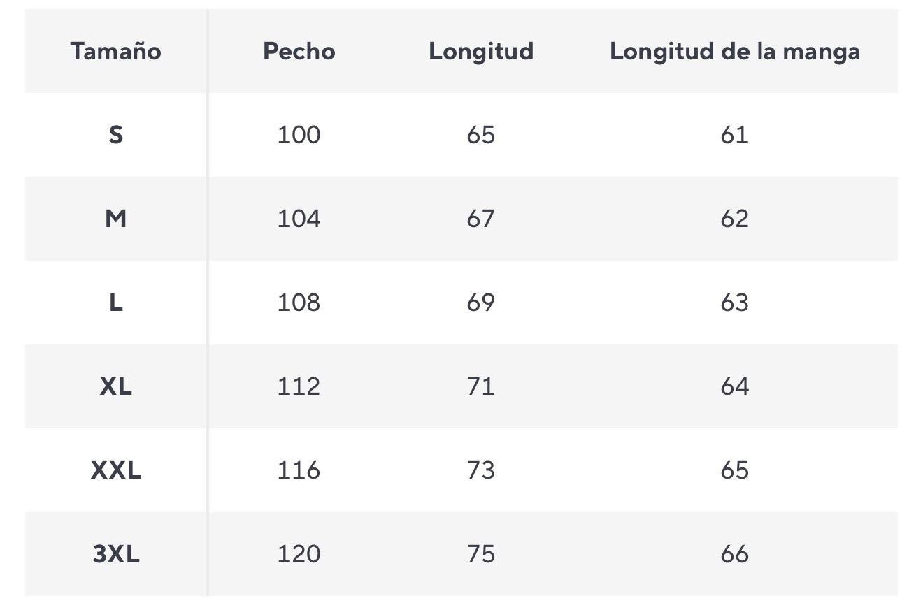Select chest value 104 in M row
This screenshot has width=923, height=603.
(299, 219)
